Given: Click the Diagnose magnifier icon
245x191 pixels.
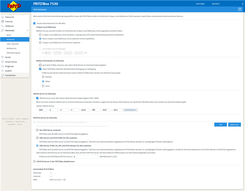Looking at the screenshot, I should 2,66.
